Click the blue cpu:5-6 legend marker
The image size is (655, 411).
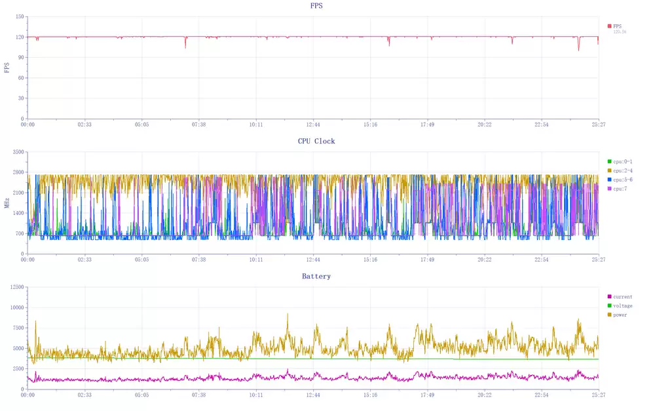[x=610, y=179]
